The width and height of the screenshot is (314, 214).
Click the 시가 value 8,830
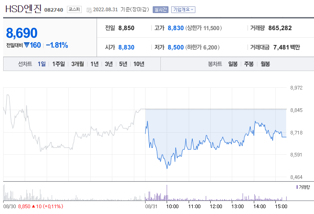point(126,47)
